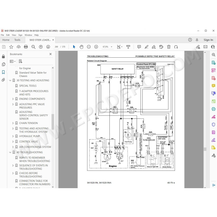Open the Edit menu
Screen dimensions: 217x217
8,35
